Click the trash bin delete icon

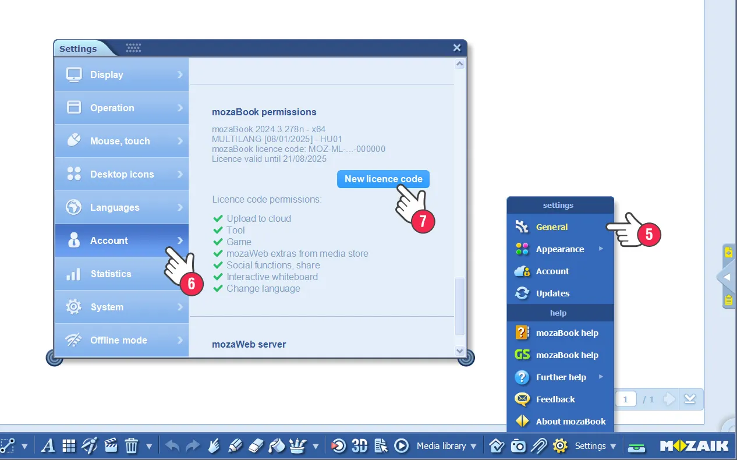(132, 446)
